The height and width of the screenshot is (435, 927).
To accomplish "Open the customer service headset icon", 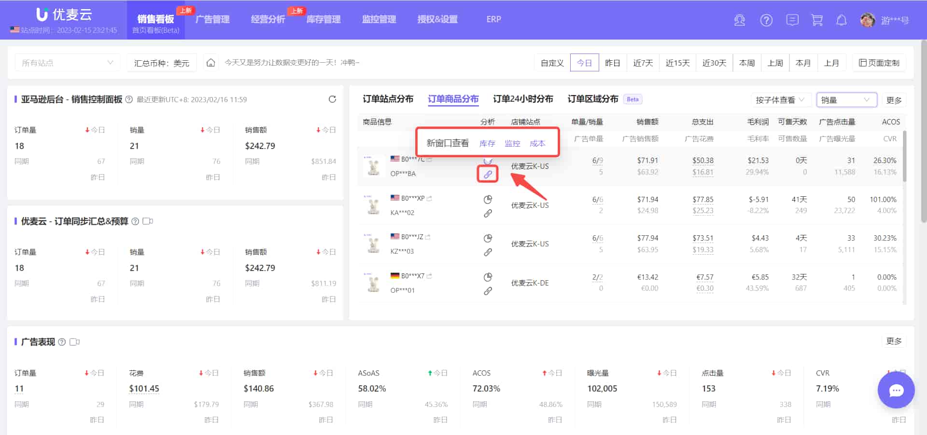I will pos(739,20).
